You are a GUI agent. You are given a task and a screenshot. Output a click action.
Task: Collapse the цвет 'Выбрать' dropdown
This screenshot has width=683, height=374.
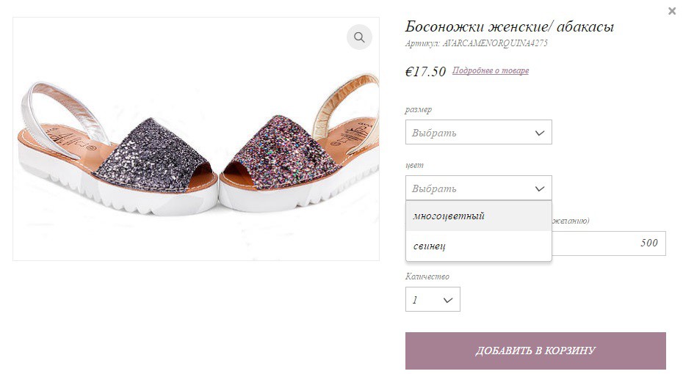point(479,188)
